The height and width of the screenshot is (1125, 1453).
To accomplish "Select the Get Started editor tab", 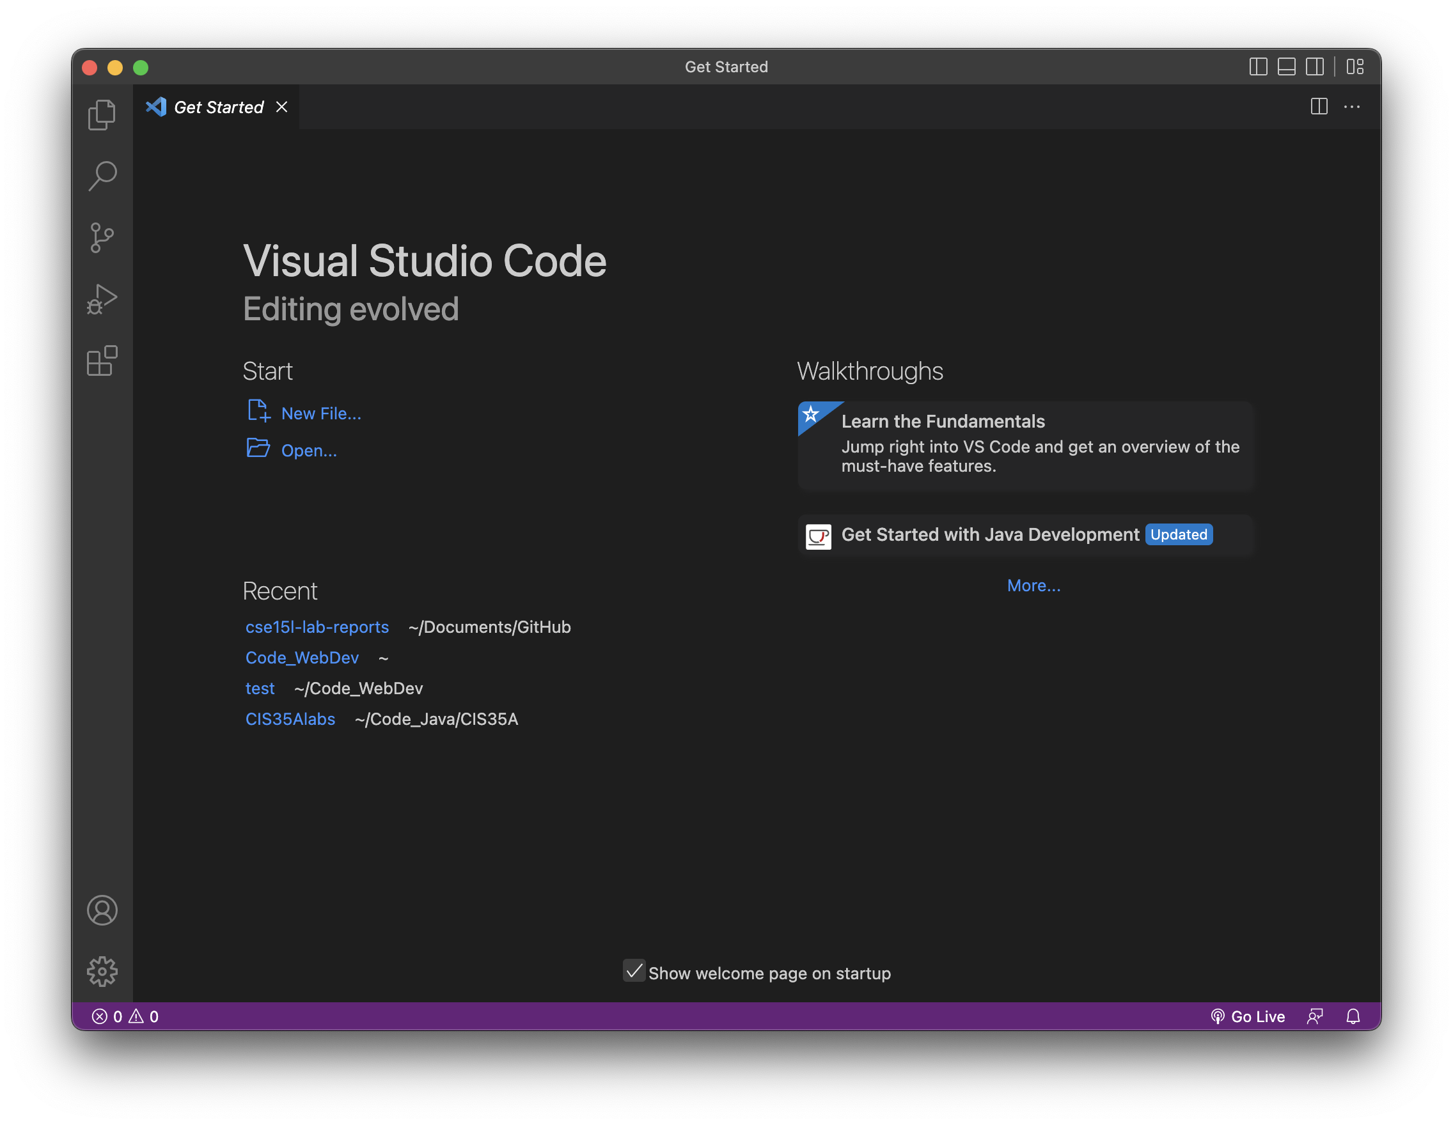I will [x=216, y=106].
